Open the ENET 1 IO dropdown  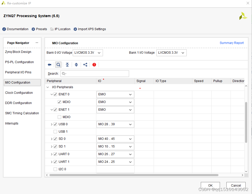click(x=115, y=110)
